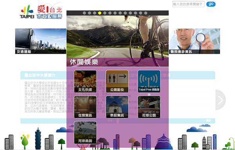
Task: Open the 醫院看診資訊 category image
Action: click(x=195, y=41)
